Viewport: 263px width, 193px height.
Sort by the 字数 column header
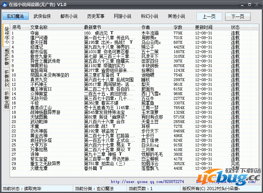(178, 27)
